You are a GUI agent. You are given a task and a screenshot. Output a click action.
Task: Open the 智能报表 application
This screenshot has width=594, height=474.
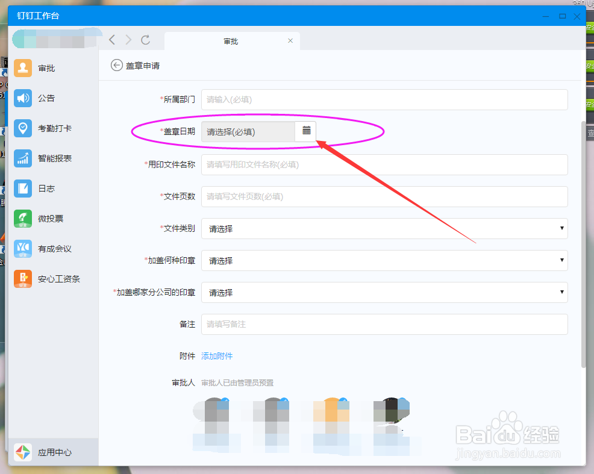click(x=22, y=158)
